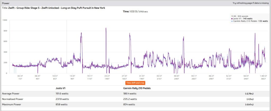
Task: Click the 858 watts maximum power value
Action: [62, 105]
